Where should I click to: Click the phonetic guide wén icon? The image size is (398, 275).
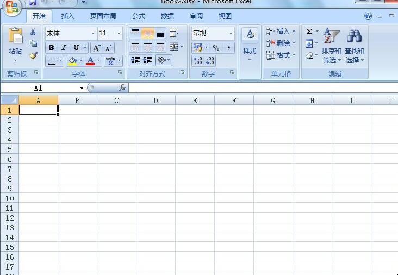tap(110, 61)
